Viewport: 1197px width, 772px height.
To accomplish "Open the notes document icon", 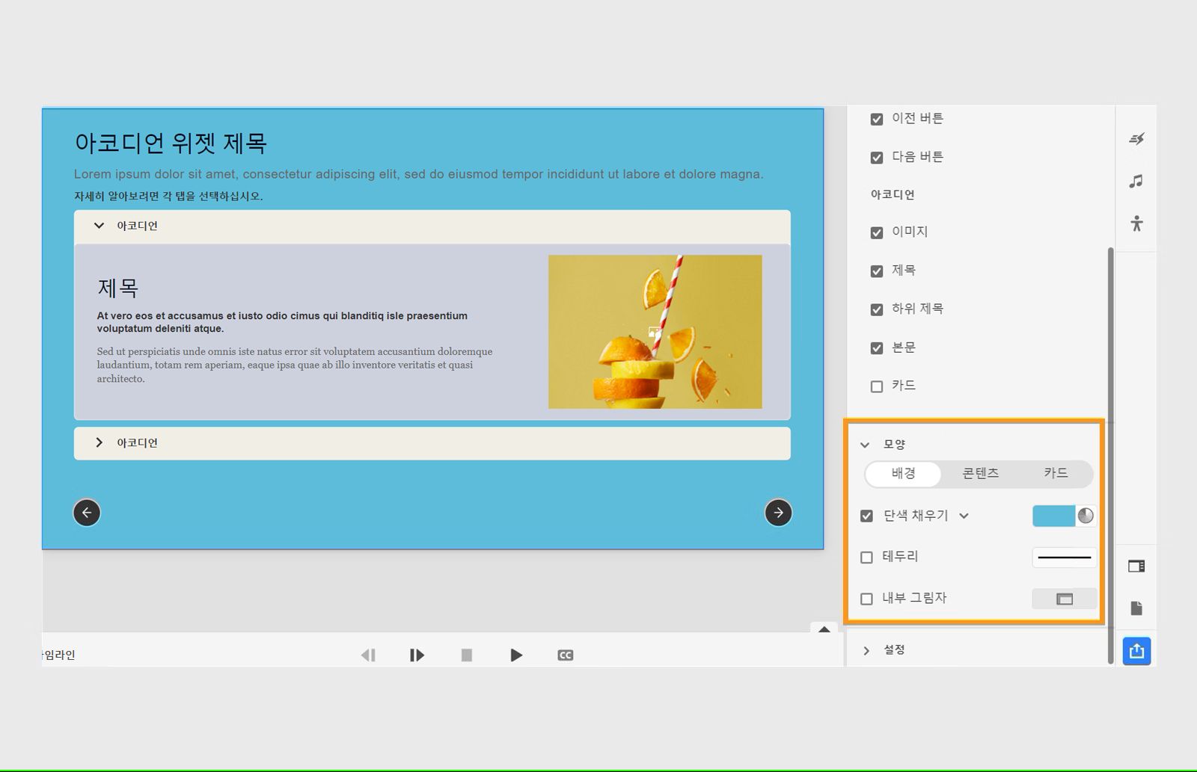I will click(x=1136, y=608).
